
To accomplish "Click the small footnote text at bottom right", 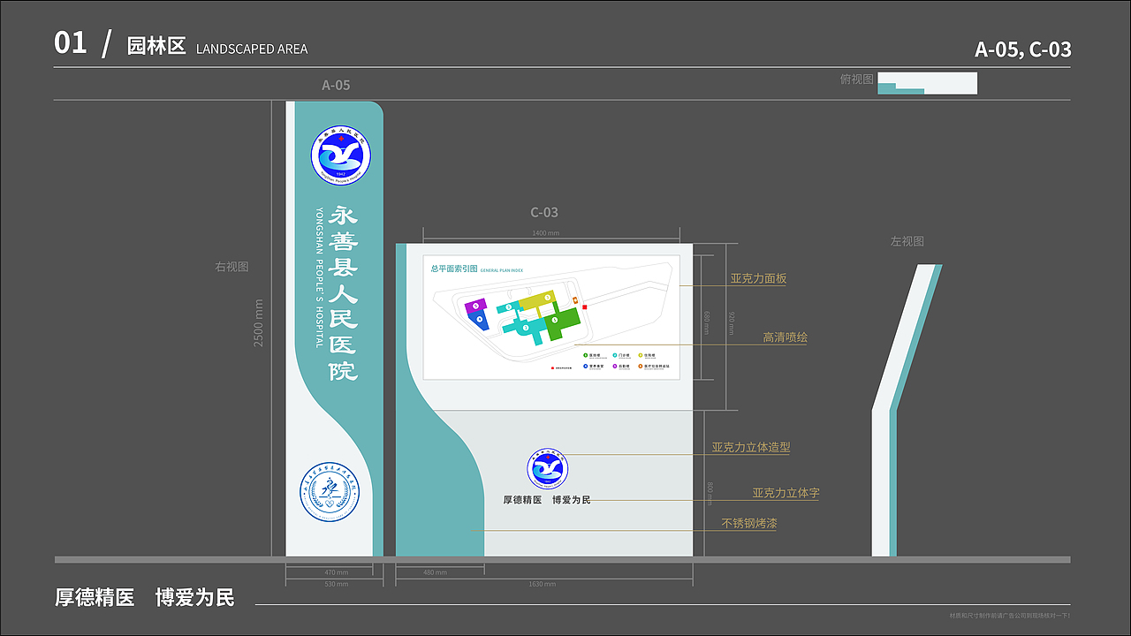I will pos(1010,616).
